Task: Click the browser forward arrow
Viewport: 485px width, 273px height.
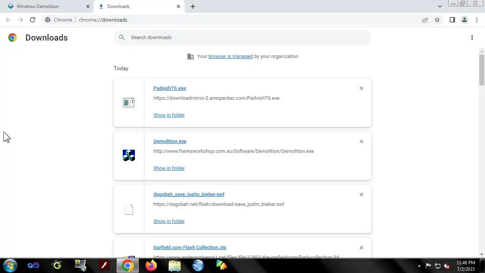Action: 20,20
